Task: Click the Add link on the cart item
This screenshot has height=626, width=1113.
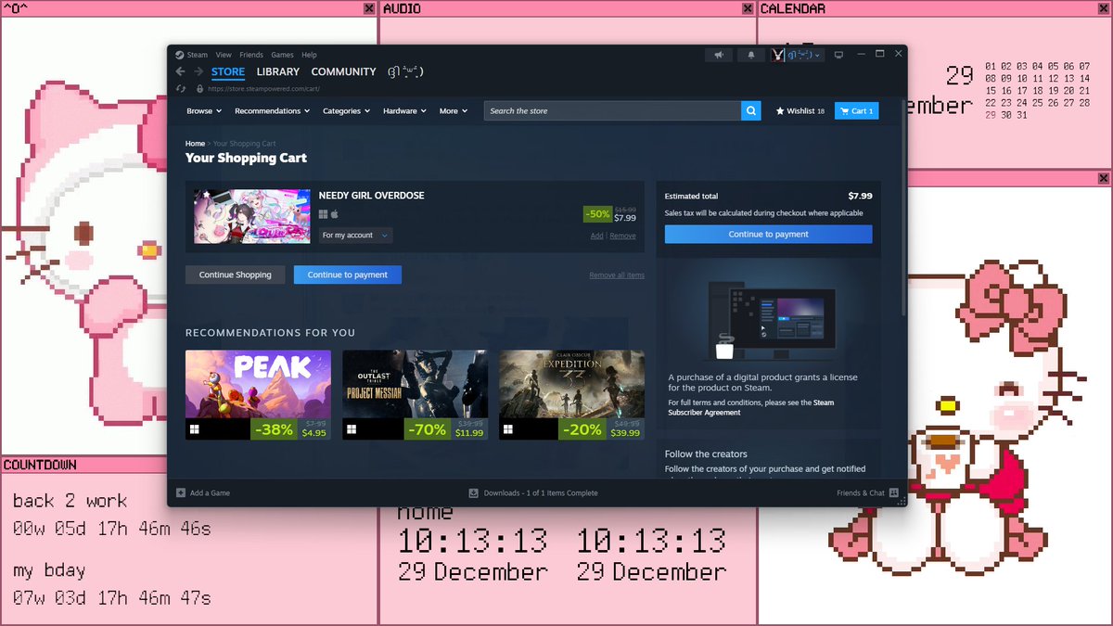Action: (596, 236)
